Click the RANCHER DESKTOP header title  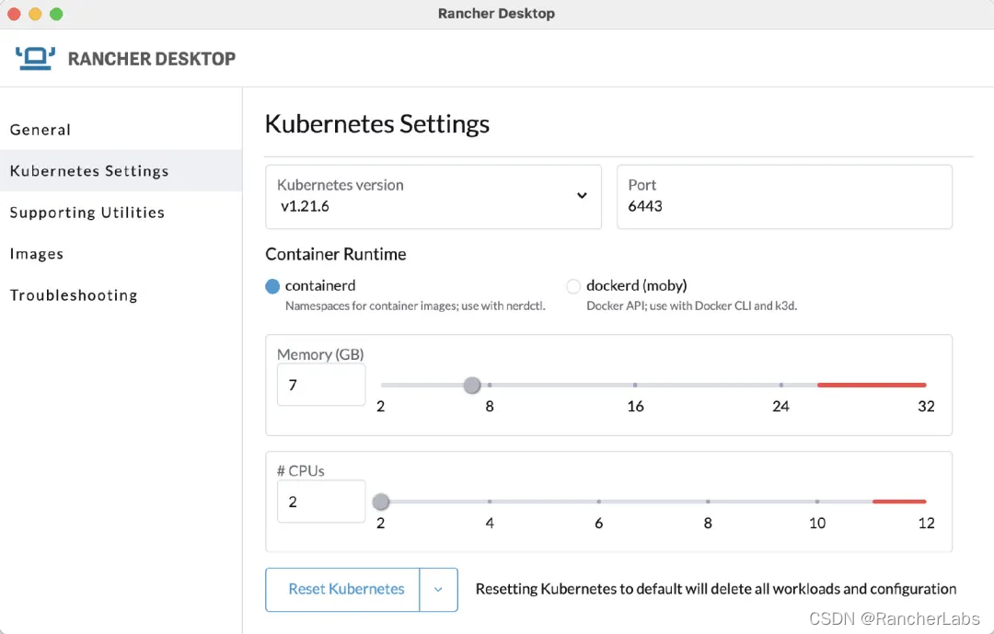pos(152,59)
